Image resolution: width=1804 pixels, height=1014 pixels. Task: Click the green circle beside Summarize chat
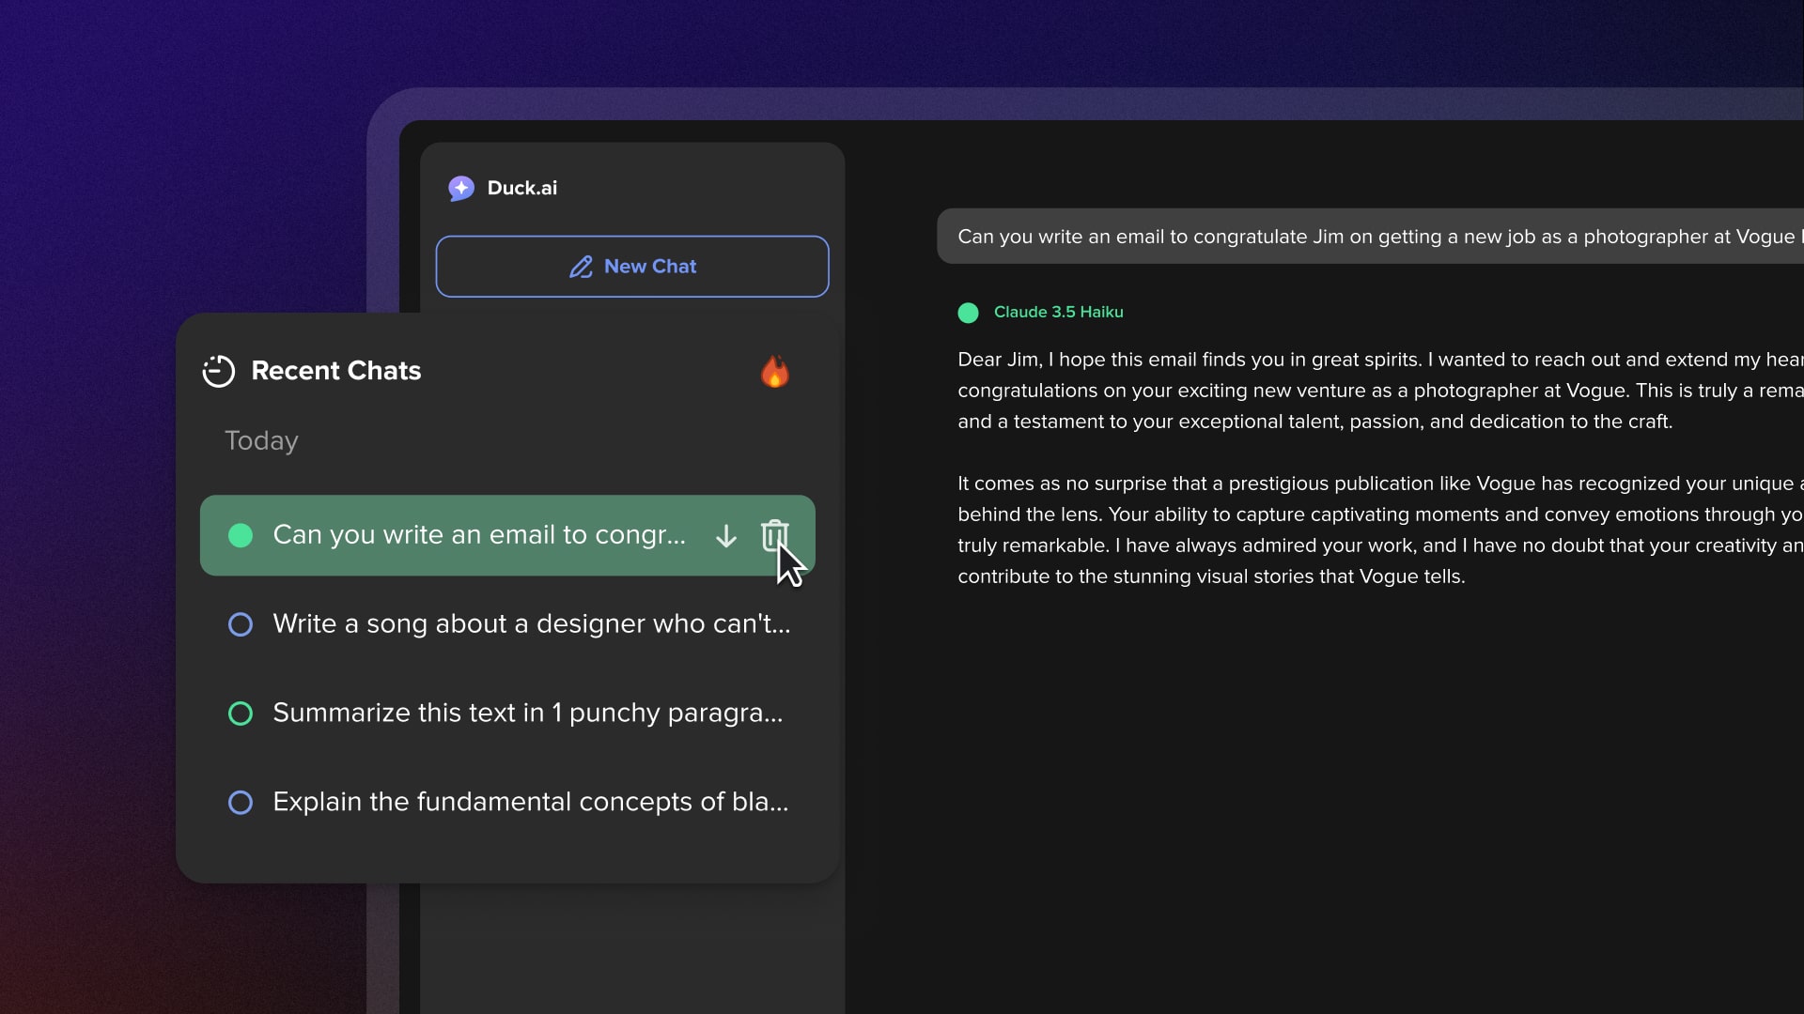(x=241, y=714)
